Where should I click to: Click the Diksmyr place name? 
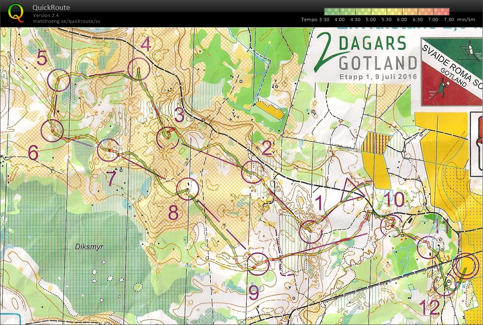[89, 247]
